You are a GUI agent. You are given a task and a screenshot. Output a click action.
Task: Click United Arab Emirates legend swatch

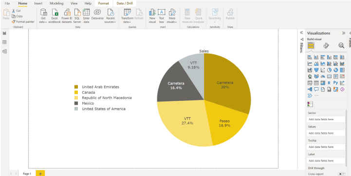[x=76, y=87]
